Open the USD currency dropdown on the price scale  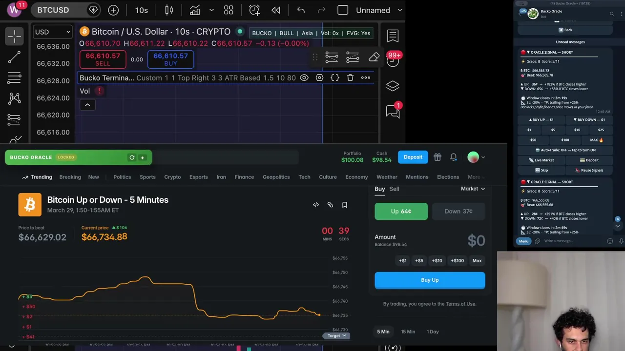point(52,32)
